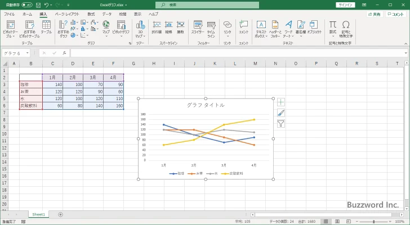Click the insert function fx button

(64, 53)
